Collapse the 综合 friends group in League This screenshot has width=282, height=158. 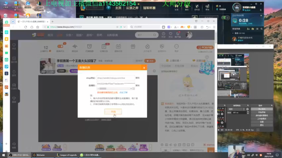[x=233, y=33]
